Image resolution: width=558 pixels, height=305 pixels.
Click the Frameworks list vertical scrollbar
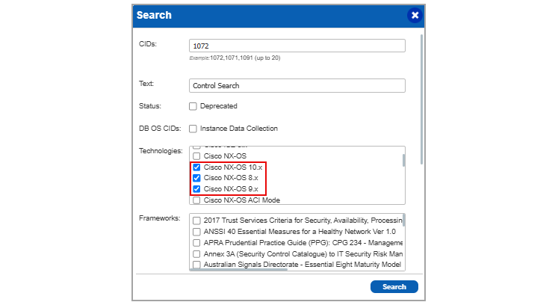tap(404, 220)
